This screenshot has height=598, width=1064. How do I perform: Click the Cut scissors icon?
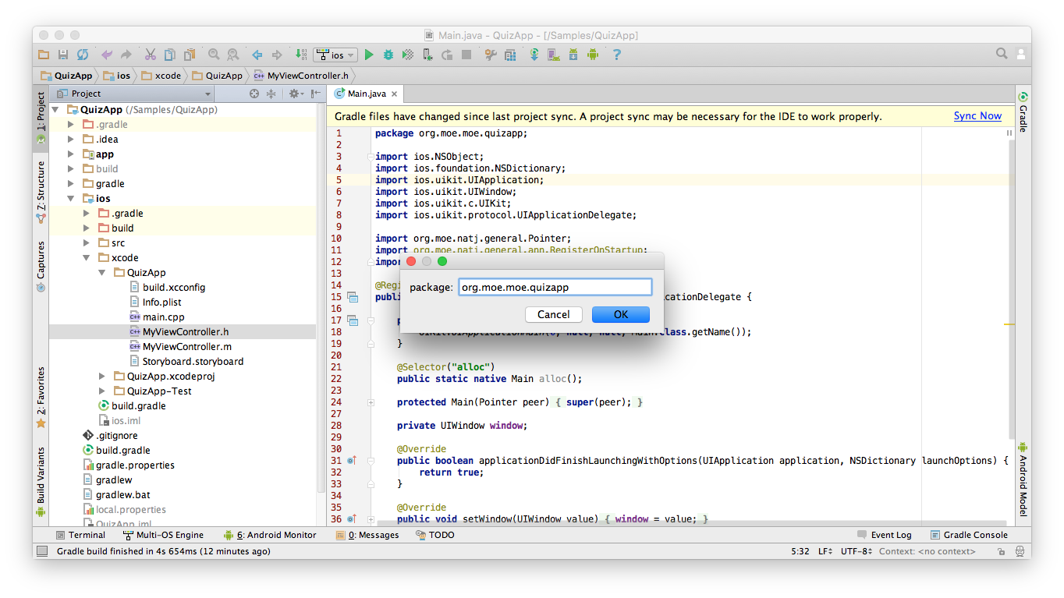click(x=150, y=55)
